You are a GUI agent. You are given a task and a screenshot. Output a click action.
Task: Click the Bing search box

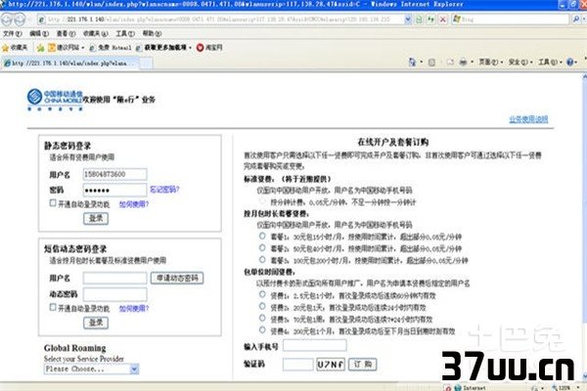coord(511,20)
